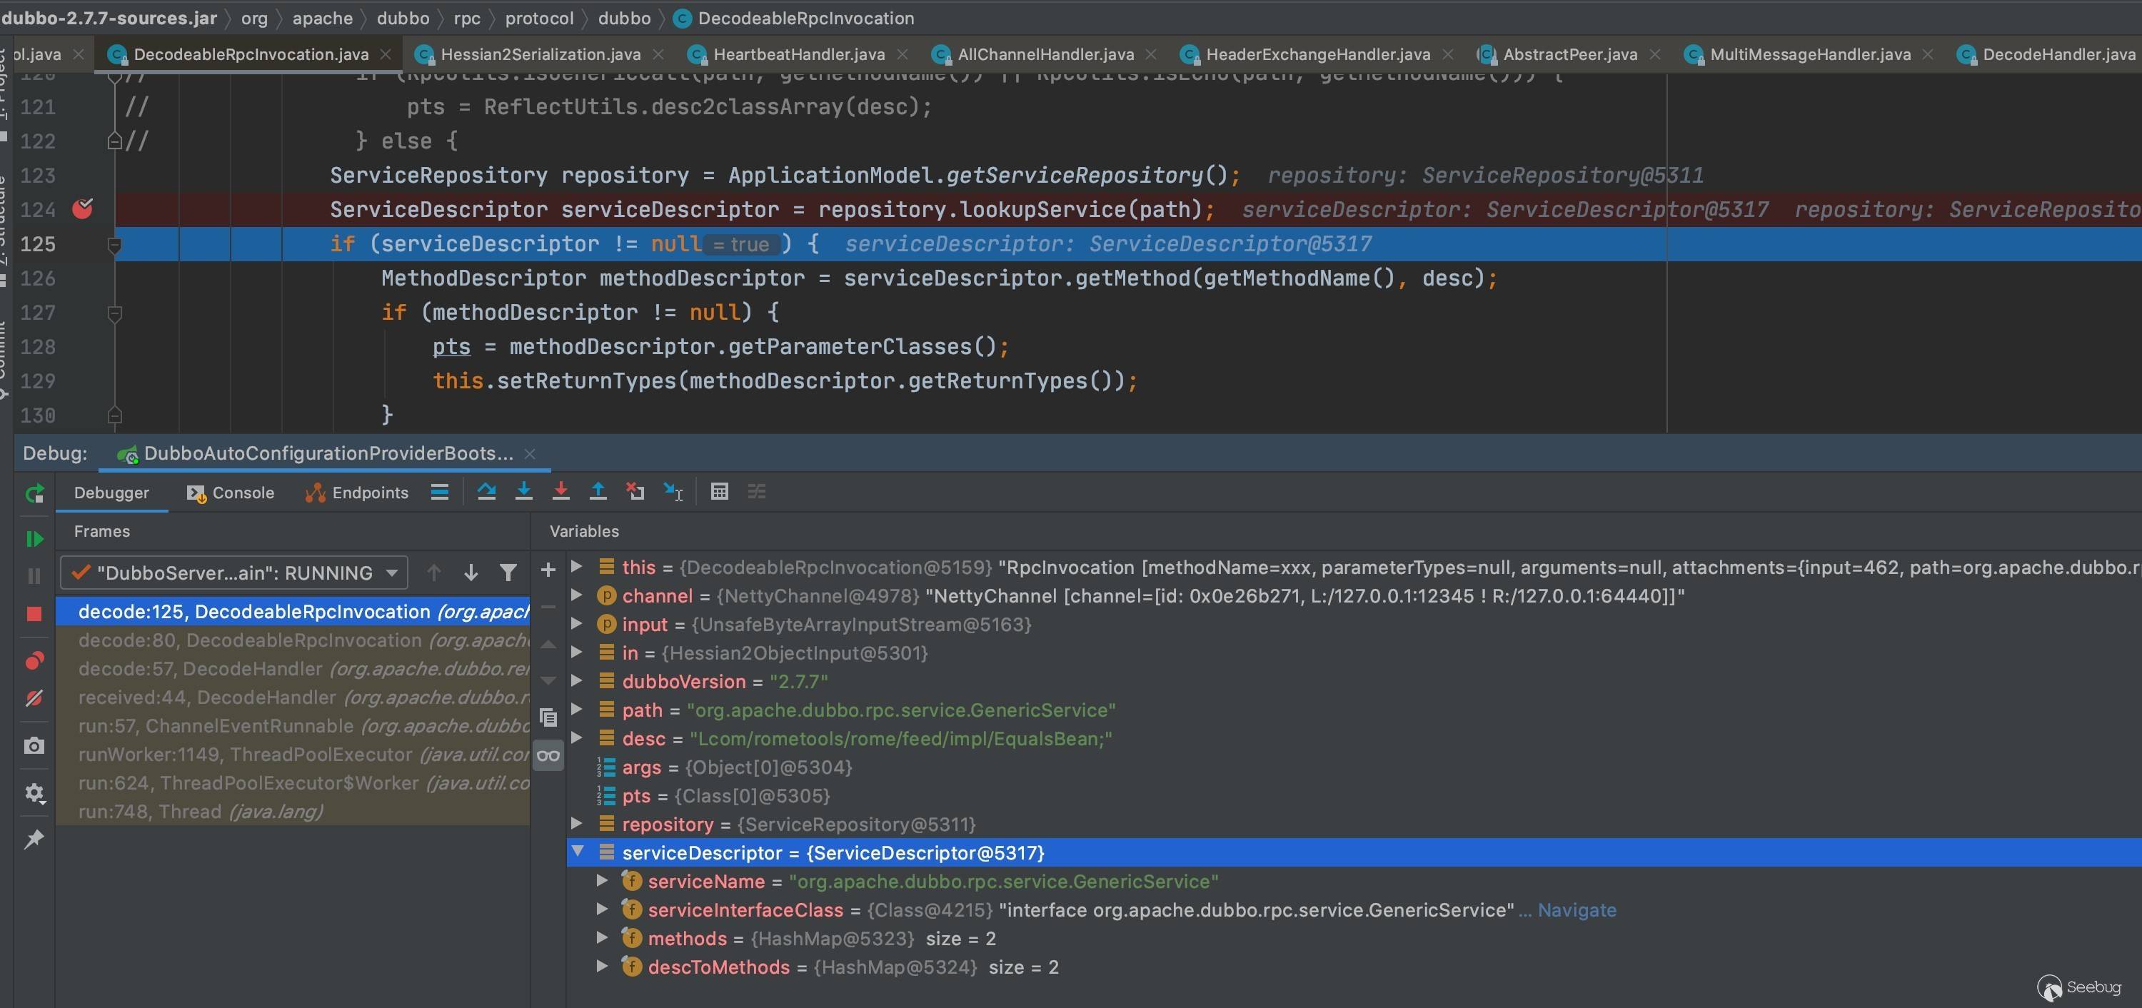Switch to Hessian2Serialization.java tab

(x=540, y=55)
